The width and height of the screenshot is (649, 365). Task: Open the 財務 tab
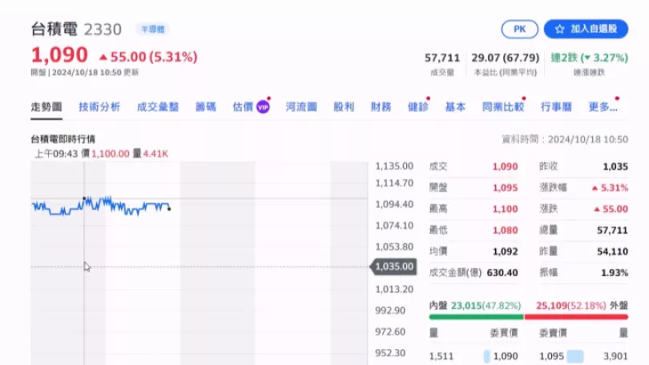[381, 107]
